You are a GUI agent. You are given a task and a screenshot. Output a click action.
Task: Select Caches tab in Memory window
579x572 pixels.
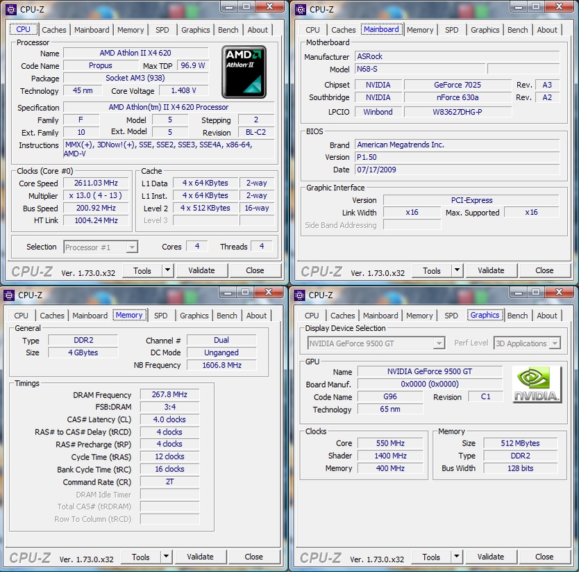pos(52,316)
